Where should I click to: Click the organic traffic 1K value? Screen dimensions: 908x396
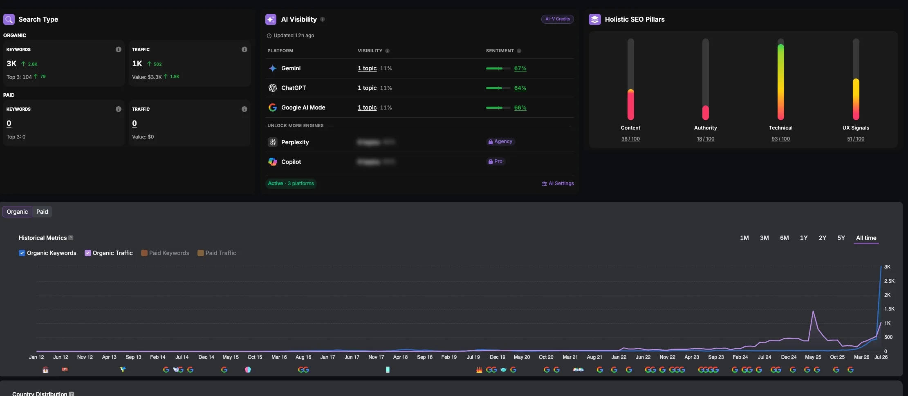[x=137, y=64]
